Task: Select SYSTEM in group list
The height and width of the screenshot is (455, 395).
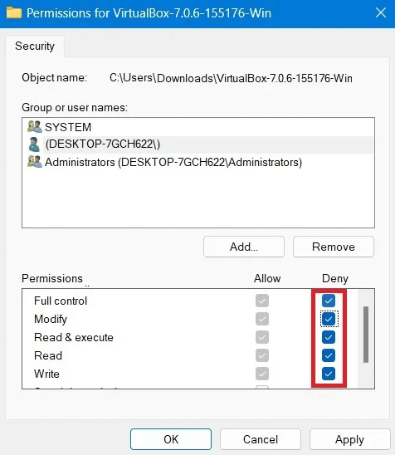Action: (198, 127)
